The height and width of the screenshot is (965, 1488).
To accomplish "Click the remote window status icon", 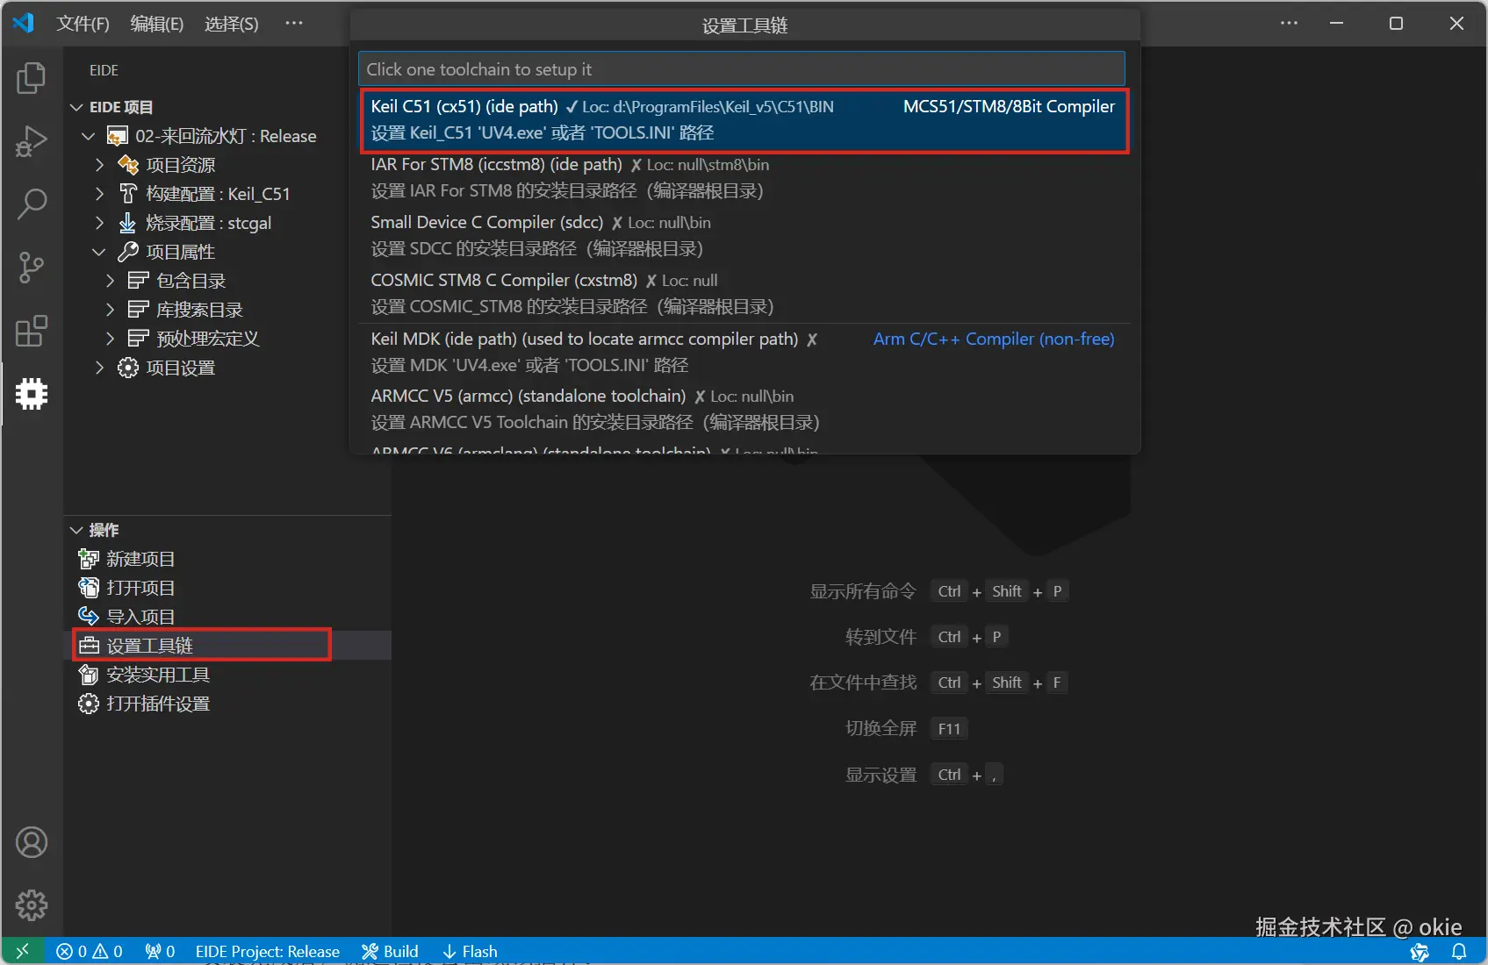I will [23, 951].
